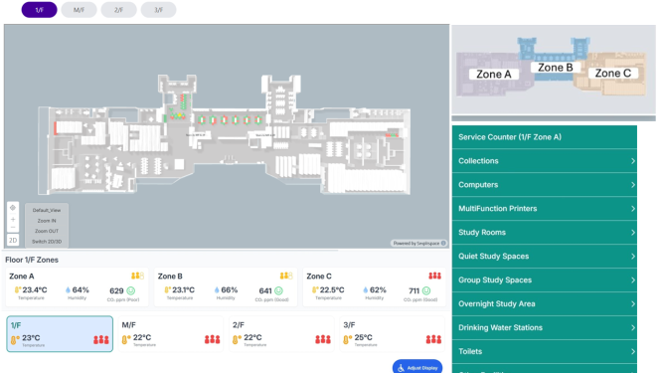
Task: Click the Default_View label
Action: pos(47,210)
